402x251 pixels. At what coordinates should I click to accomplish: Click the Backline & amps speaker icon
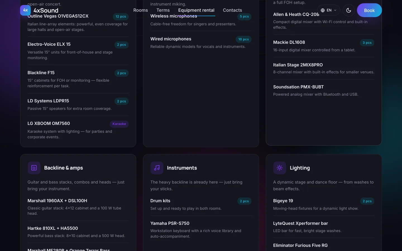[34, 168]
